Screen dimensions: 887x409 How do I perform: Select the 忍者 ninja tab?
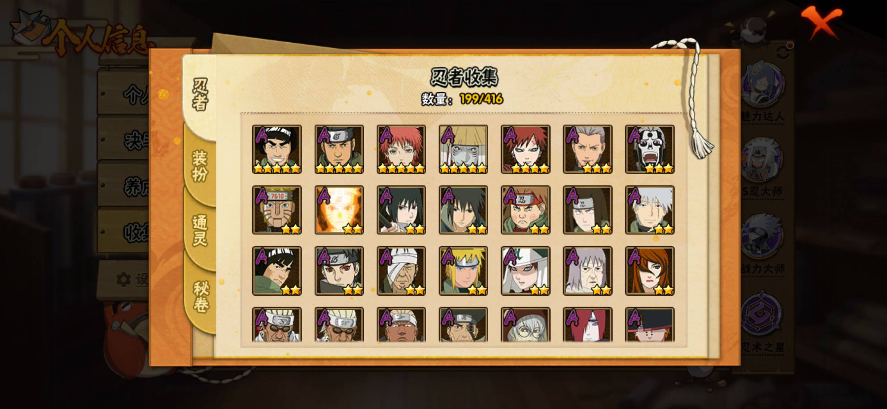[x=199, y=94]
